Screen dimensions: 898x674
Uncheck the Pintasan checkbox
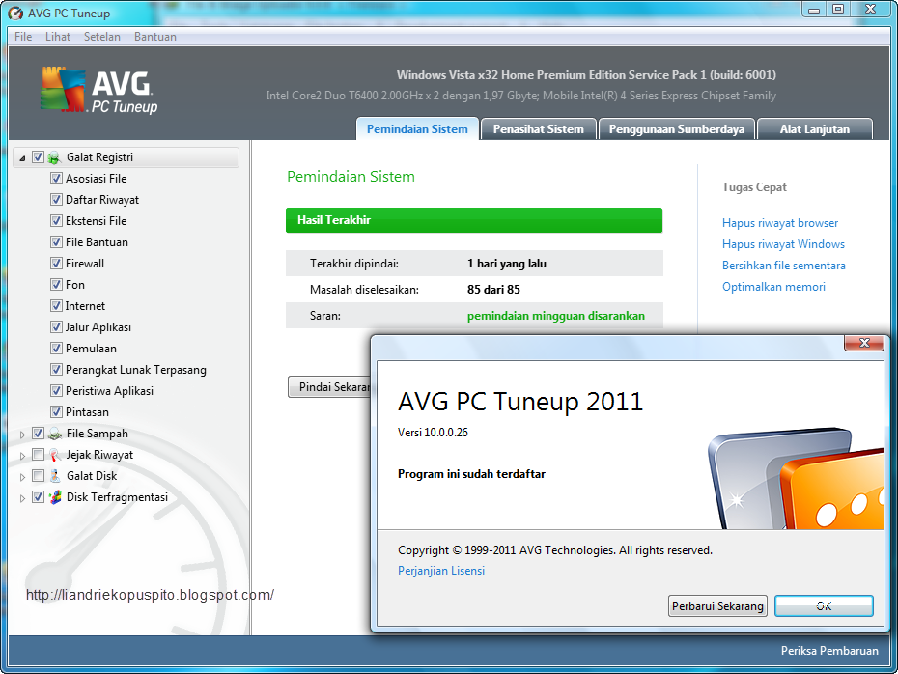56,411
